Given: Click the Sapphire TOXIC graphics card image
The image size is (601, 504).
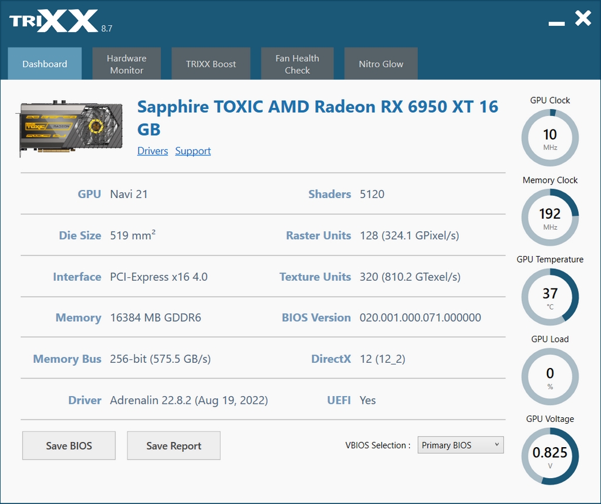Looking at the screenshot, I should pos(70,128).
